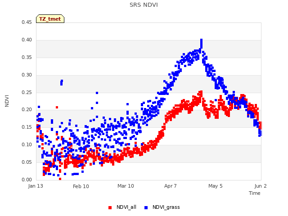Click the May 5 x-axis label
Image resolution: width=288 pixels, height=216 pixels.
(215, 186)
